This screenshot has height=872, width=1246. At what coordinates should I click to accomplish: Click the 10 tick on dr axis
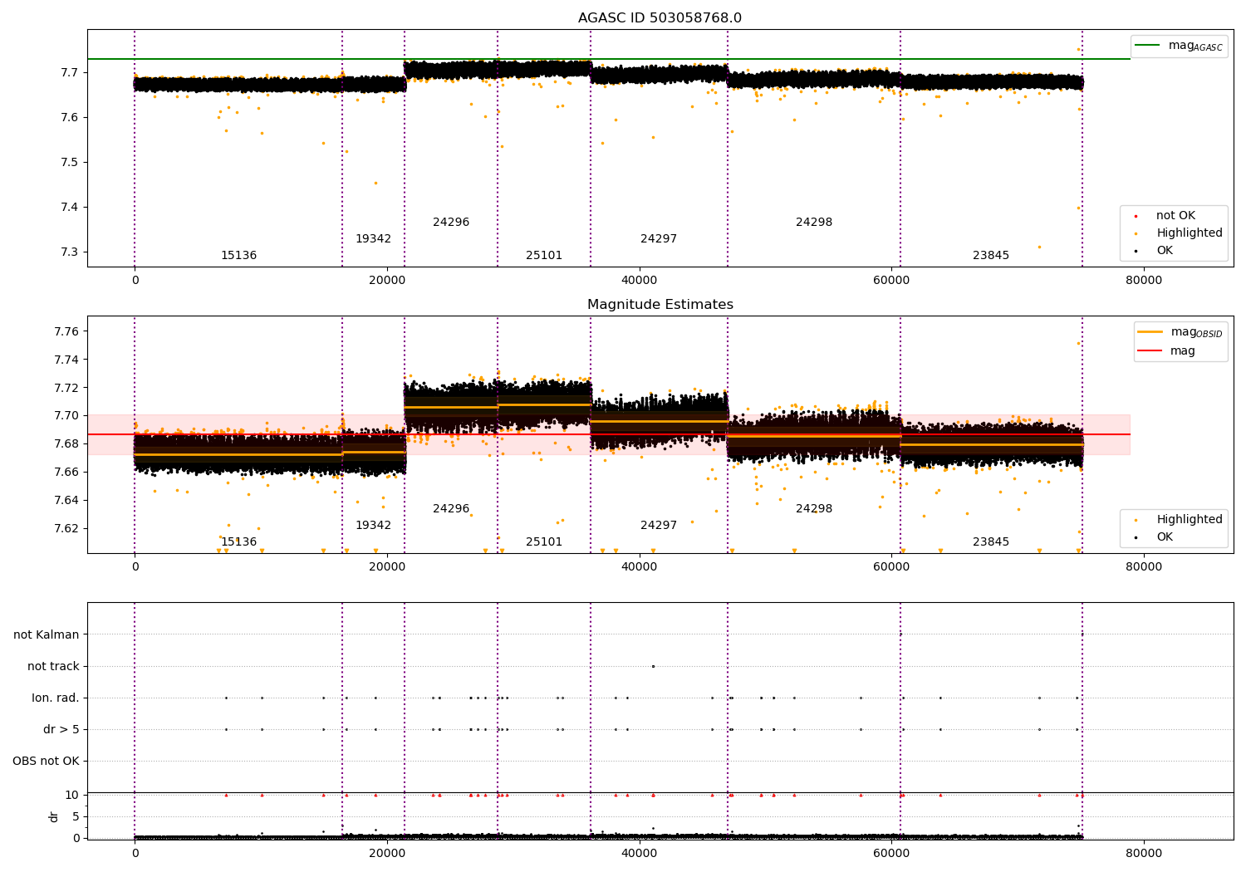(x=72, y=796)
